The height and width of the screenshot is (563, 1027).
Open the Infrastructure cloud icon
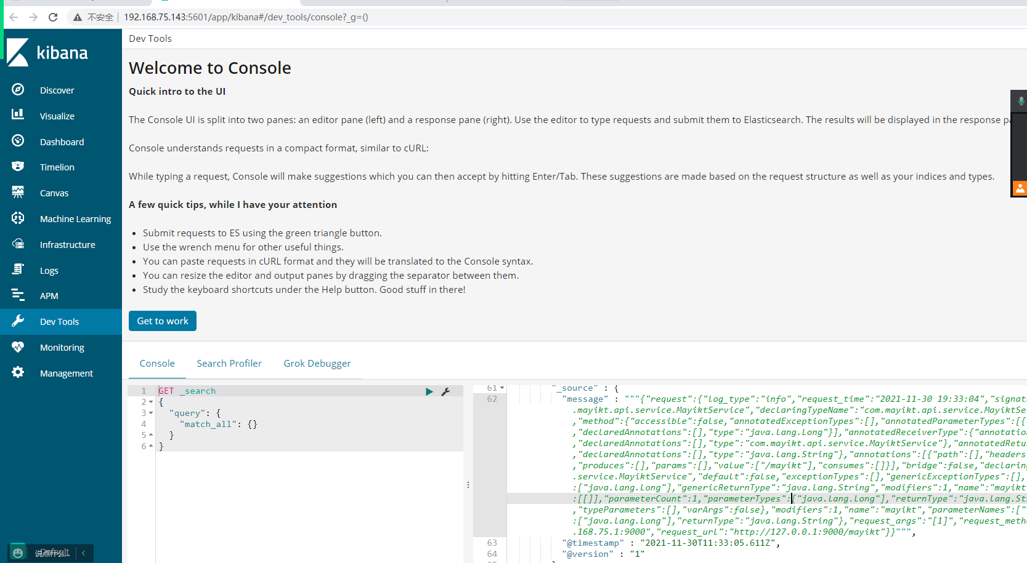tap(18, 244)
